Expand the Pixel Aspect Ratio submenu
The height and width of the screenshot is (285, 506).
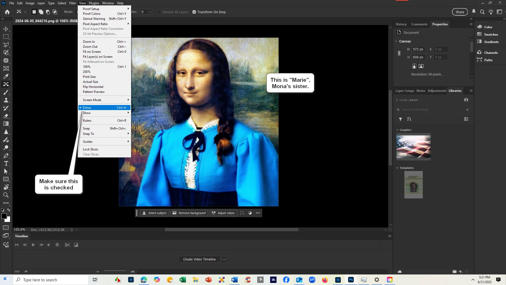pos(105,24)
